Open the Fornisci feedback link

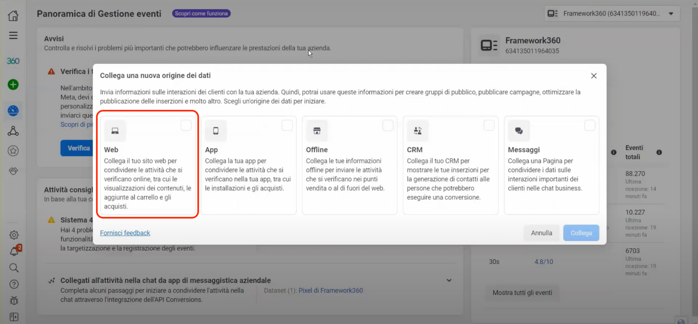coord(125,233)
